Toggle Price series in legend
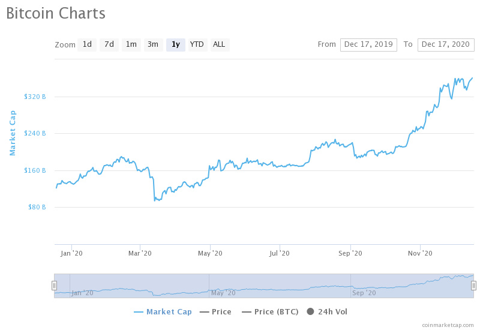 coord(215,311)
